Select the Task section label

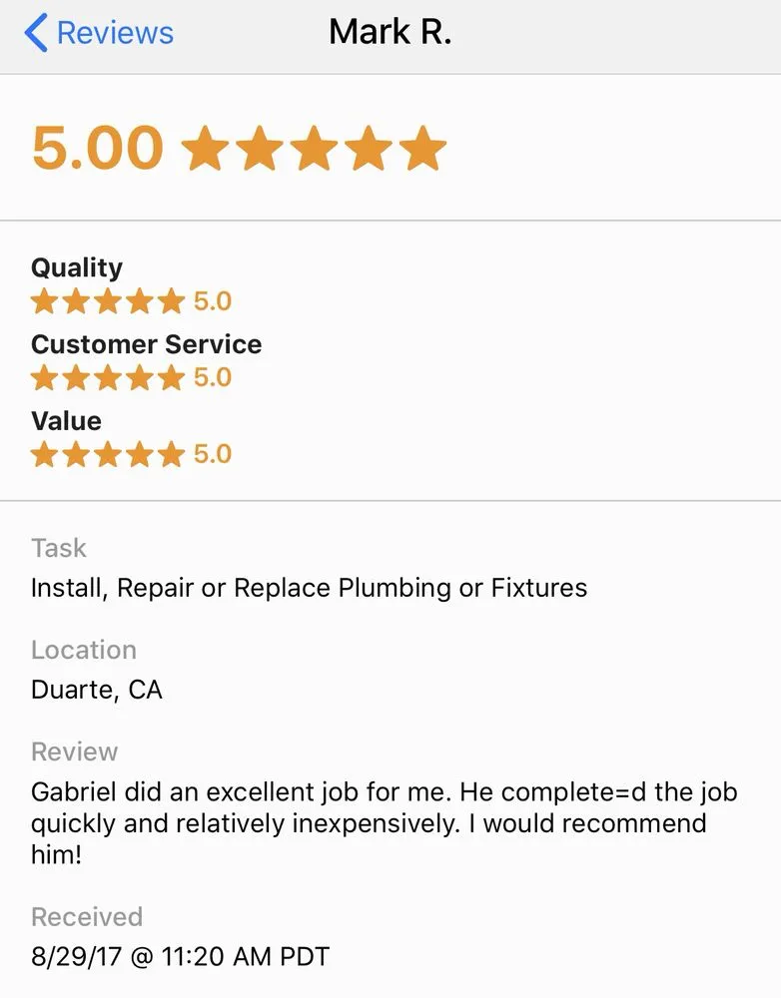58,547
